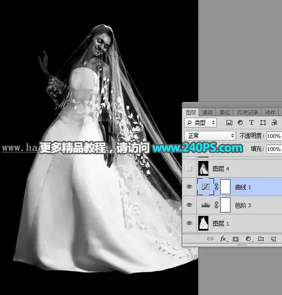Viewport: 282px width, 295px height.
Task: Hide the 曲线 1 adjustment layer
Action: (x=189, y=187)
